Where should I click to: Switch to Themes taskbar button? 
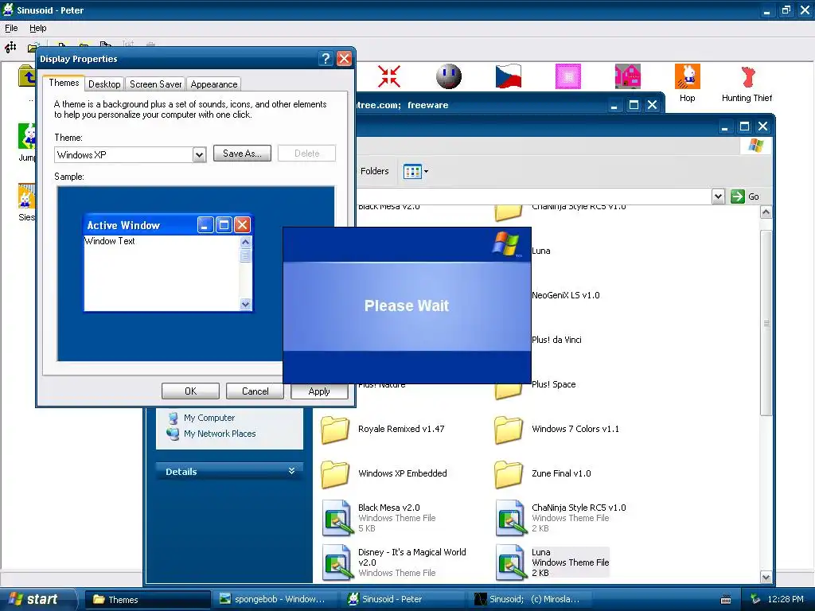click(147, 600)
